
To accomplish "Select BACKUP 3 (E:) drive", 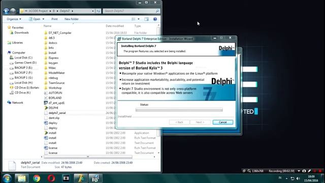I will pyautogui.click(x=21, y=68).
